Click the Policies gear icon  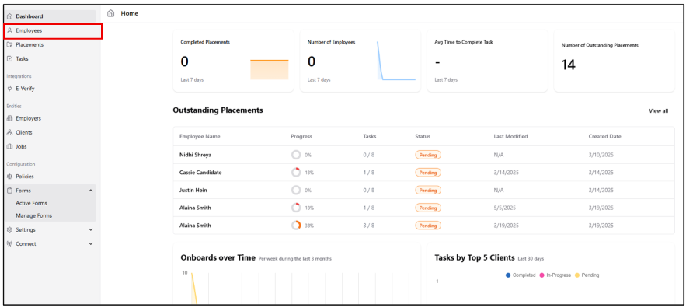click(x=10, y=177)
